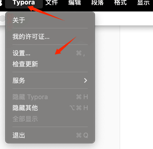Expand the 服务 submenu chevron arrow
Screen dimensions: 153x149
point(85,80)
